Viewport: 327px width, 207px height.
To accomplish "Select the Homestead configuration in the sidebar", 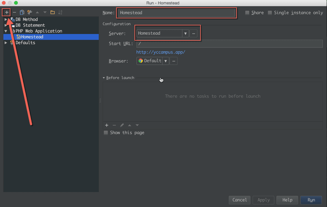I will 32,37.
